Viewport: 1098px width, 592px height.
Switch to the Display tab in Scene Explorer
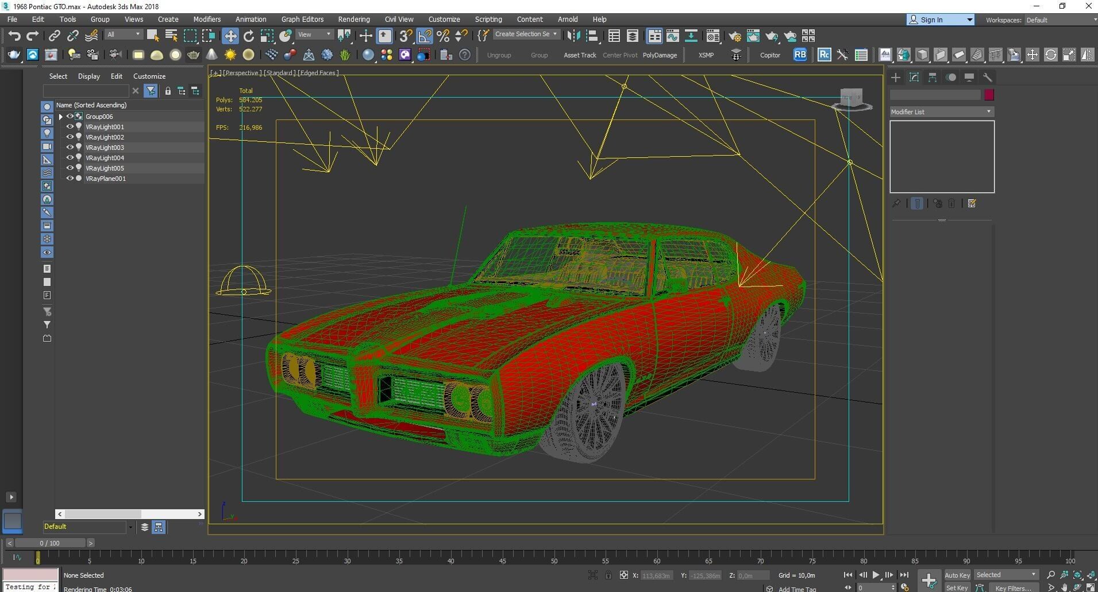pos(88,76)
